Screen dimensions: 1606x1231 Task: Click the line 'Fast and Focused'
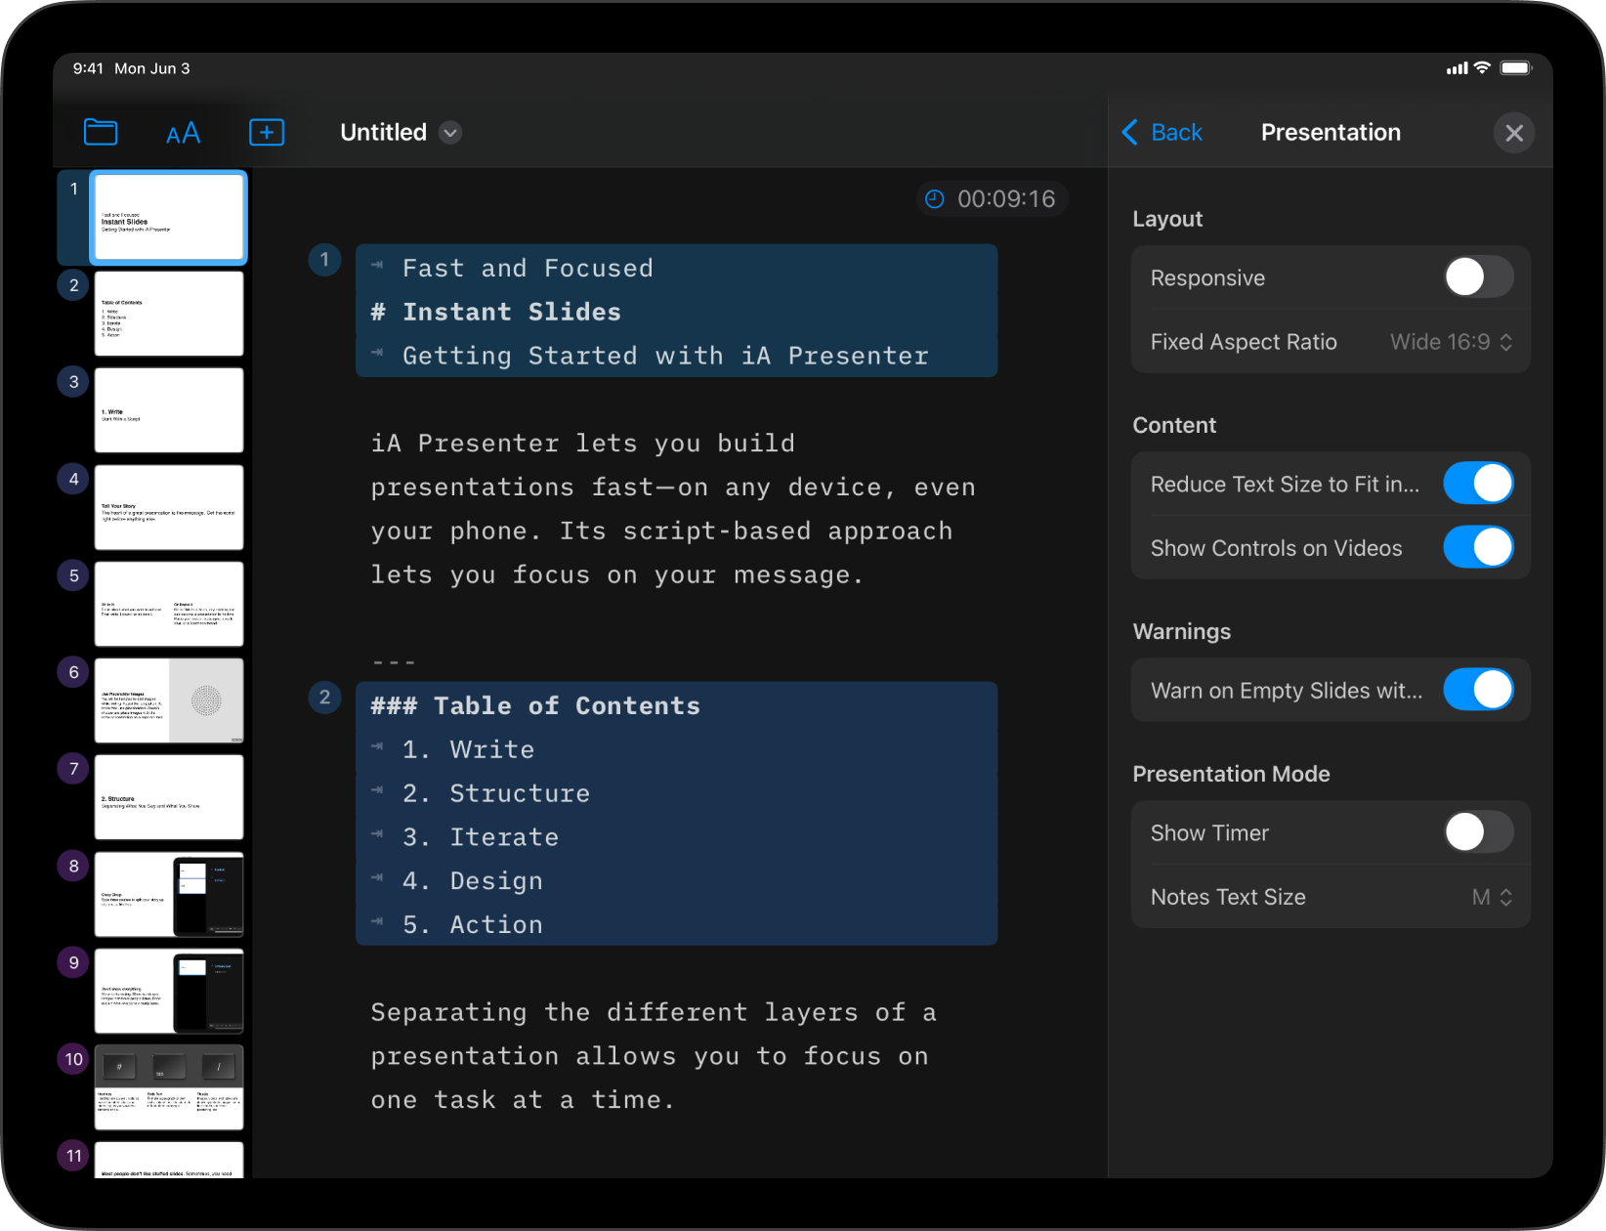[x=528, y=268]
